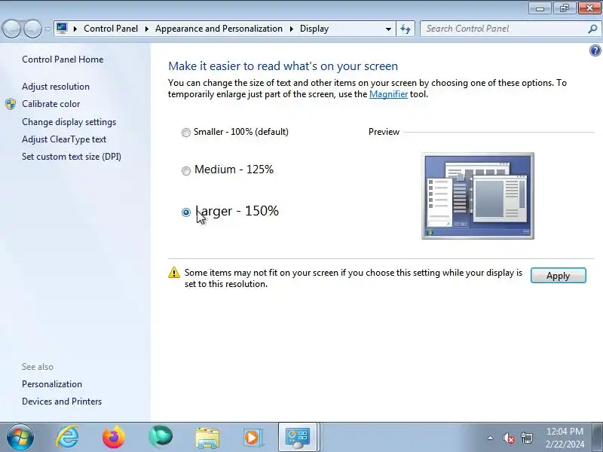Minimize the Display window
This screenshot has height=452, width=603.
click(x=540, y=8)
